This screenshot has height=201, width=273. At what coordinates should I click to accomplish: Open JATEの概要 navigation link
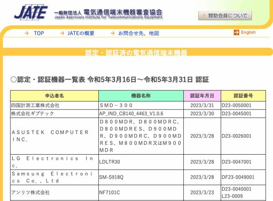point(81,33)
